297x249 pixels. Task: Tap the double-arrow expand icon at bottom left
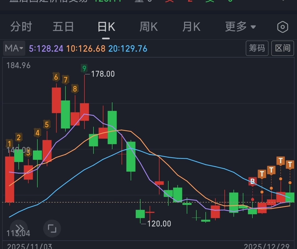pyautogui.click(x=19, y=228)
